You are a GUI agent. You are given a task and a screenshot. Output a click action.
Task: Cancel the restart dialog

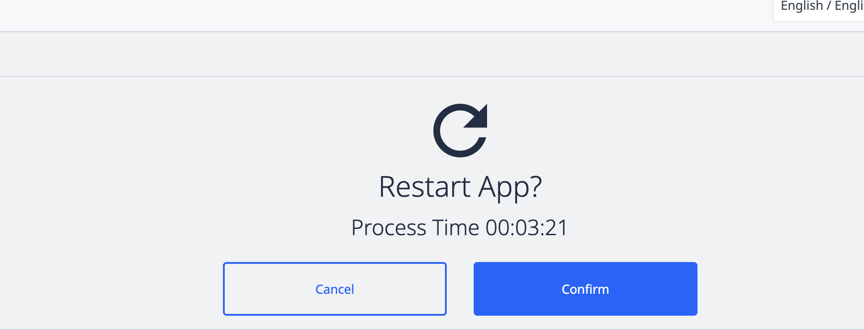(335, 289)
